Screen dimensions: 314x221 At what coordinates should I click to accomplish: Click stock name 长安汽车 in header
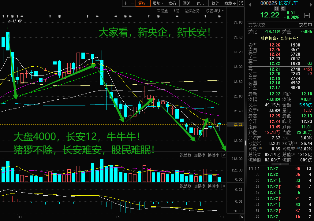288,3
